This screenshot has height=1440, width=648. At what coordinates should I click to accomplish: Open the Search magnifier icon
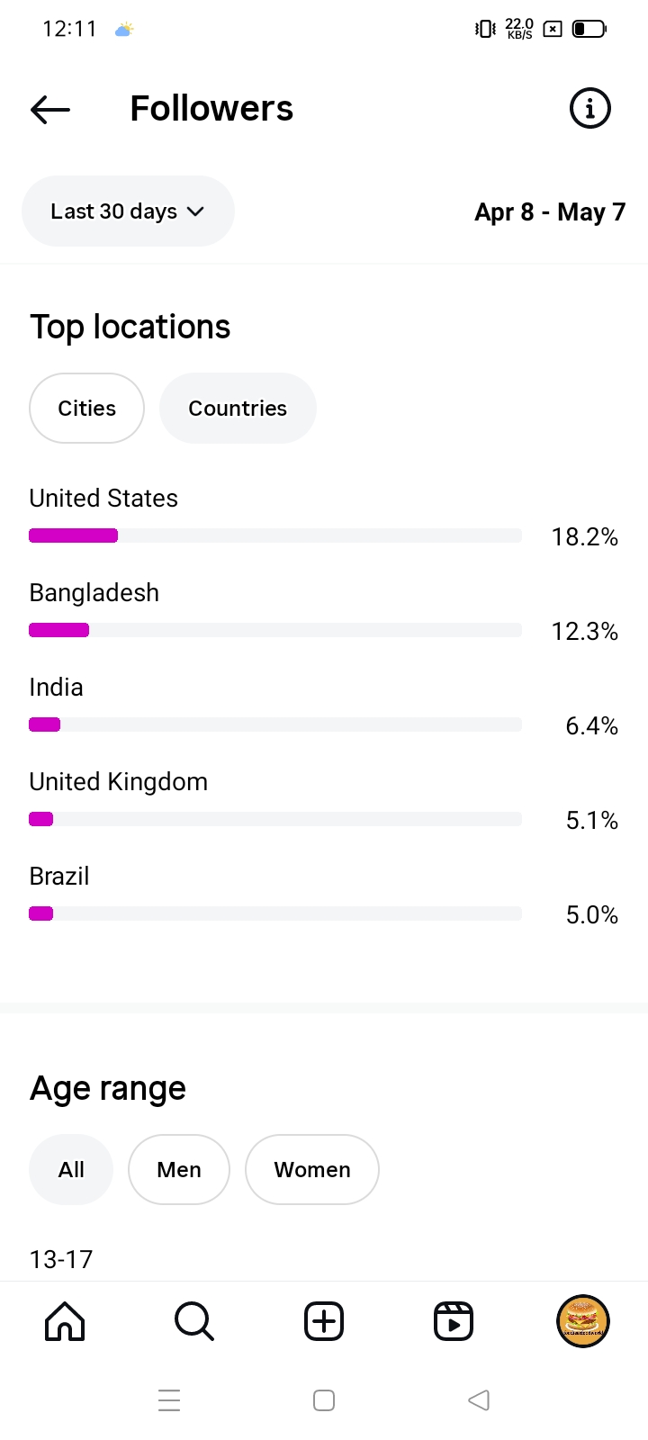[193, 1321]
